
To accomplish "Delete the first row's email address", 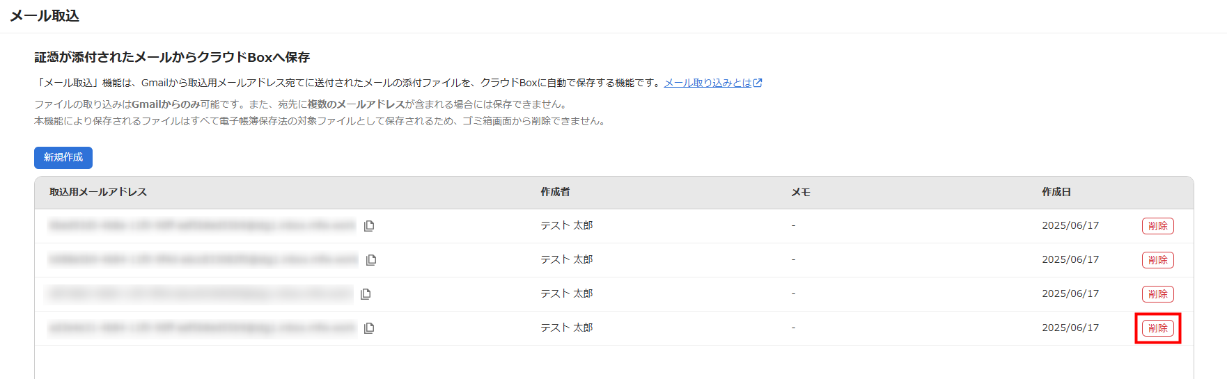I will pos(1158,226).
